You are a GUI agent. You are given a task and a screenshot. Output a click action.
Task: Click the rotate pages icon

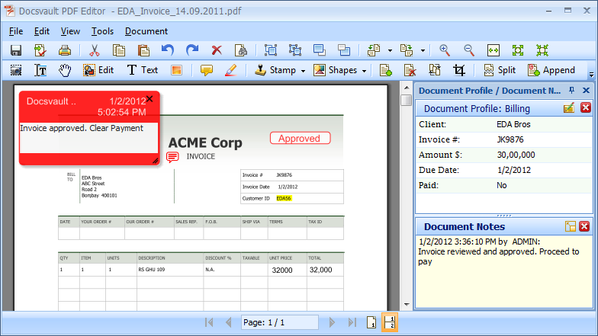coord(435,70)
